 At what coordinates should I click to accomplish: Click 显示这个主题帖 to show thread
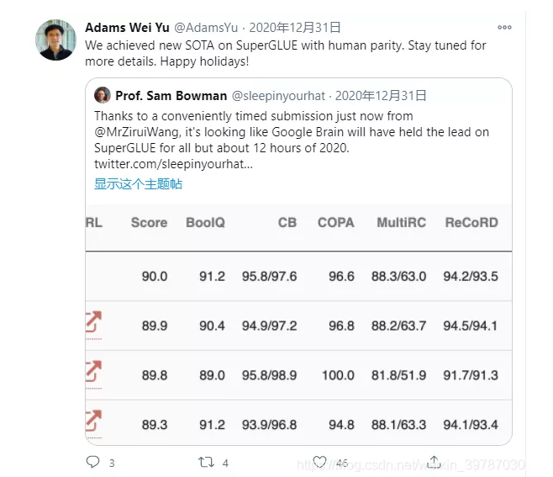click(x=138, y=184)
